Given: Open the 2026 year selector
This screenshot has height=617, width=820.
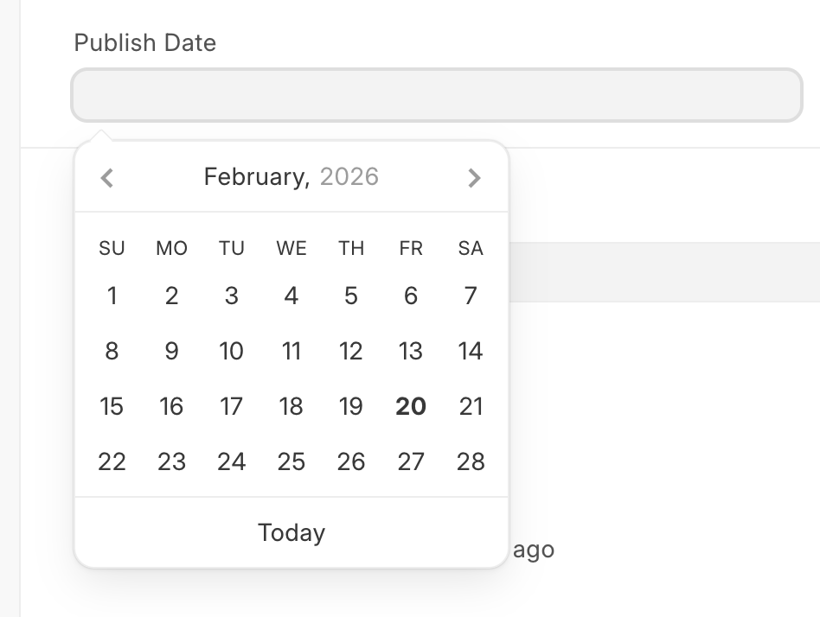Looking at the screenshot, I should click(349, 177).
